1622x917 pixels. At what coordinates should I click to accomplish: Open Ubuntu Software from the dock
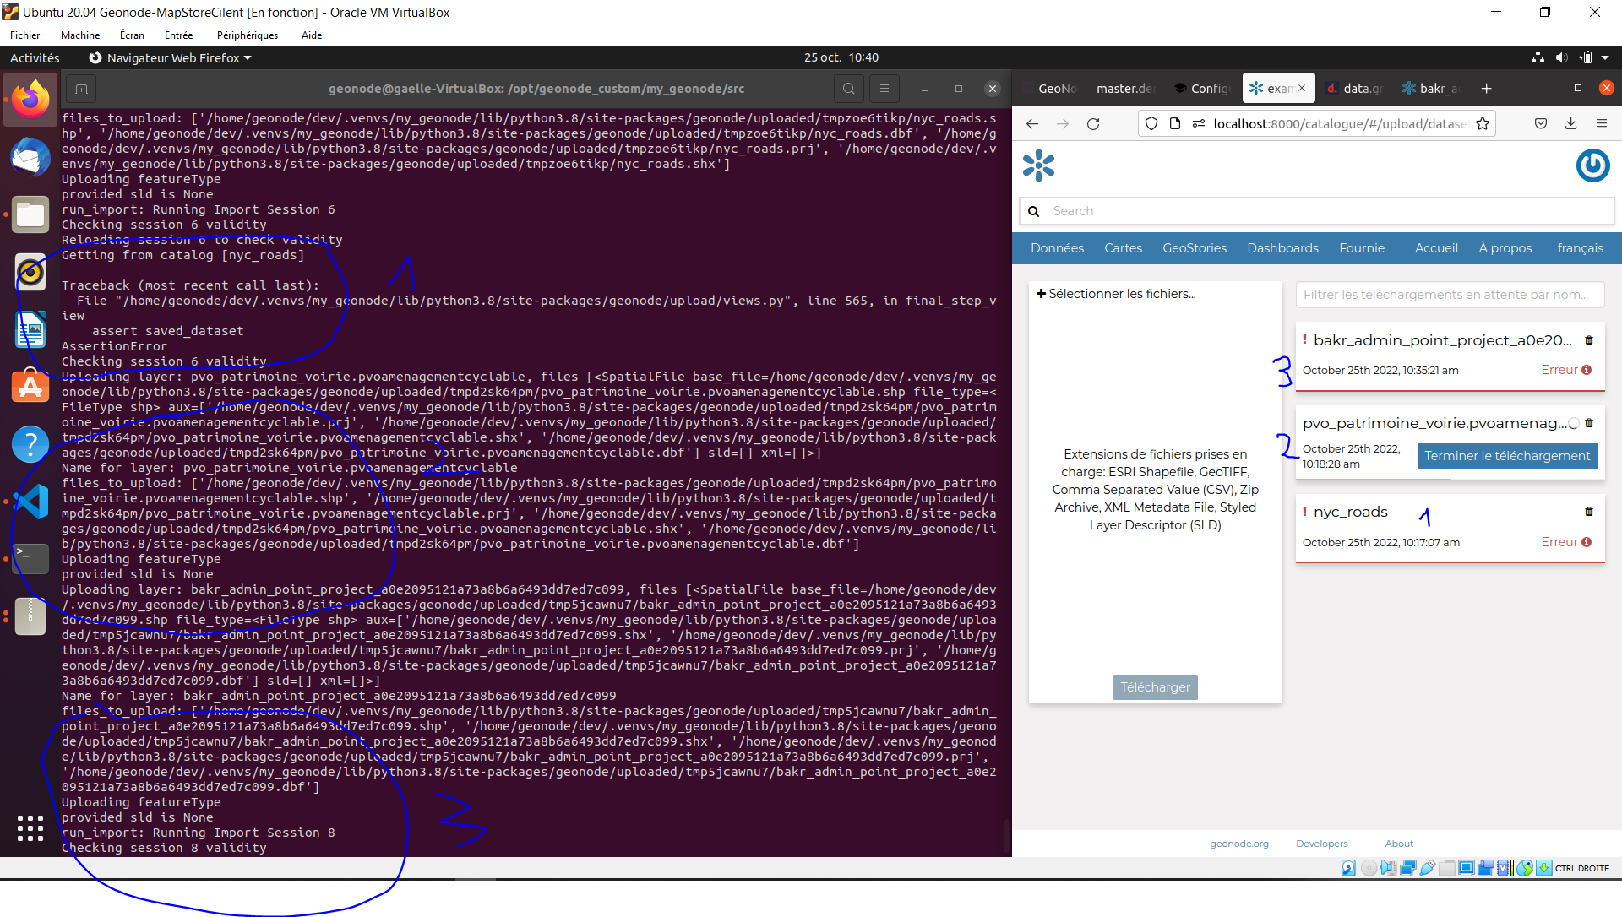30,386
